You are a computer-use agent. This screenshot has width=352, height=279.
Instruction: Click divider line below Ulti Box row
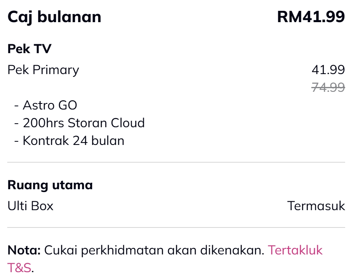(x=176, y=227)
